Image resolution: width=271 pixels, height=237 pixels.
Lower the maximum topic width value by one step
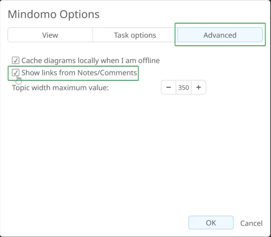click(168, 88)
